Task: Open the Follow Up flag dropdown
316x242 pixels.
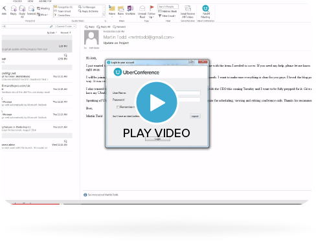Action: (152, 12)
